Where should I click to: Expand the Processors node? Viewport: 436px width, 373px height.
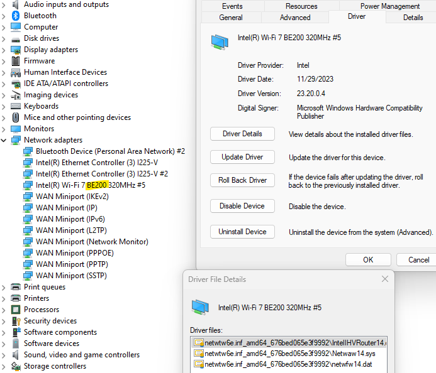4,310
